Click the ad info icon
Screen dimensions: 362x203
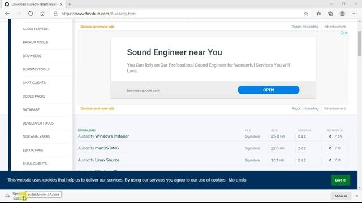pyautogui.click(x=342, y=33)
